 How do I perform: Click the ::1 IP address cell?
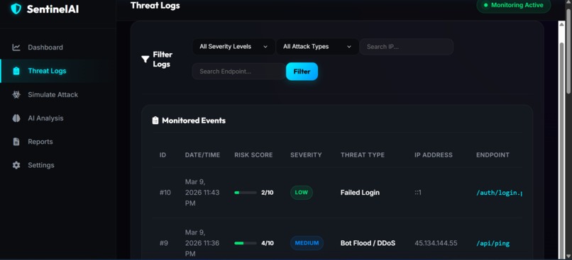pyautogui.click(x=418, y=192)
